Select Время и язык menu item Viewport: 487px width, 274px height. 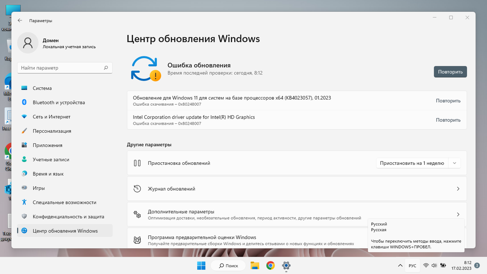click(65, 174)
